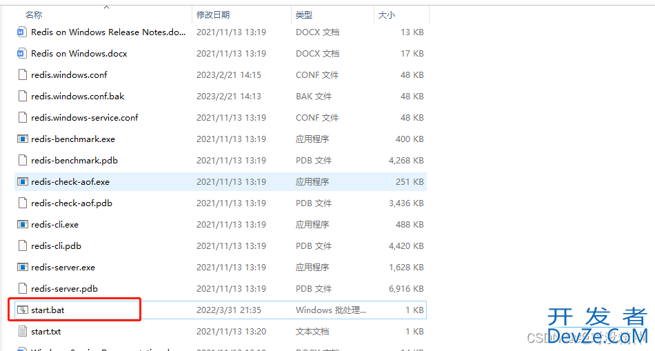Toggle sort direction arrow above 名称
The image size is (655, 351).
(x=106, y=7)
